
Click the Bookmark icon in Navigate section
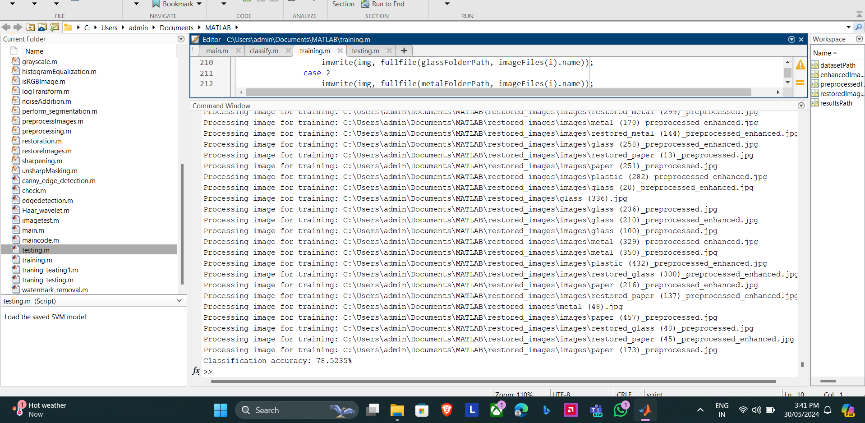(x=156, y=4)
